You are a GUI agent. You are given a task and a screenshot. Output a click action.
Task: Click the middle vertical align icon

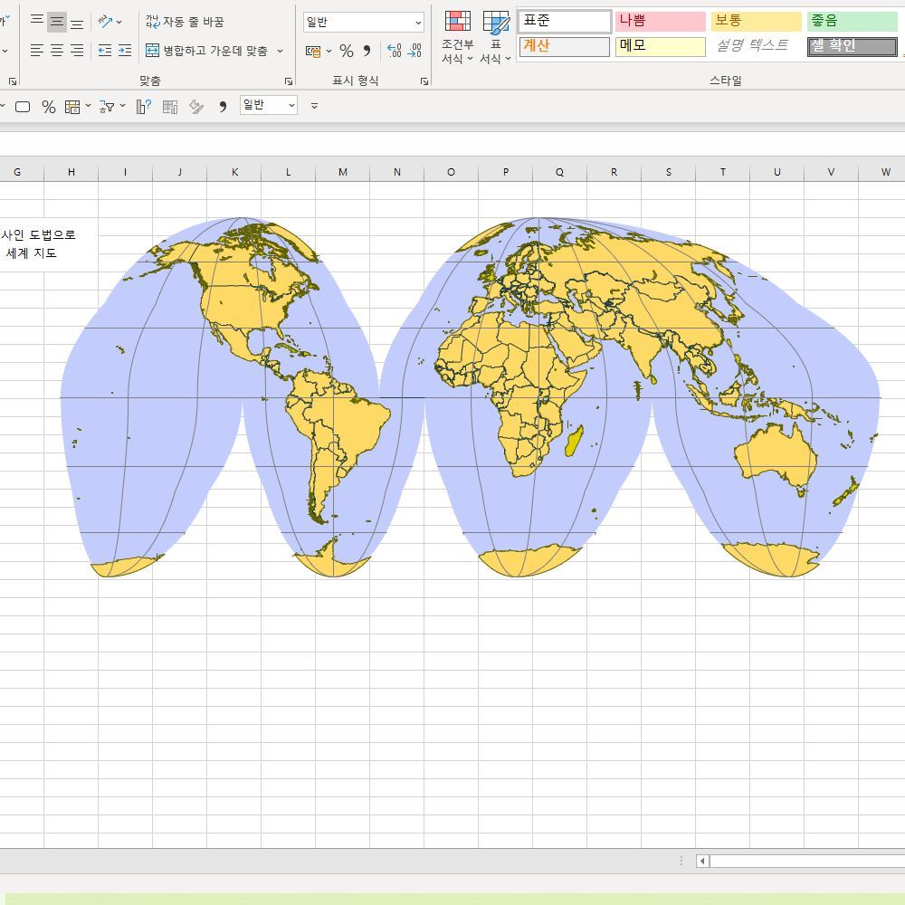(x=56, y=22)
